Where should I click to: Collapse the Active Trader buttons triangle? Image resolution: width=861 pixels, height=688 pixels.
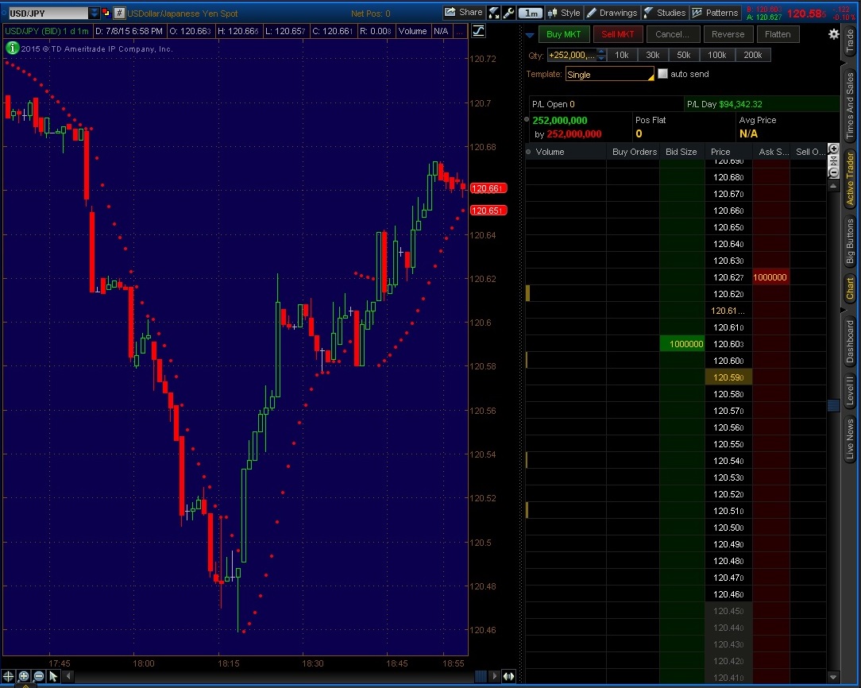coord(530,35)
